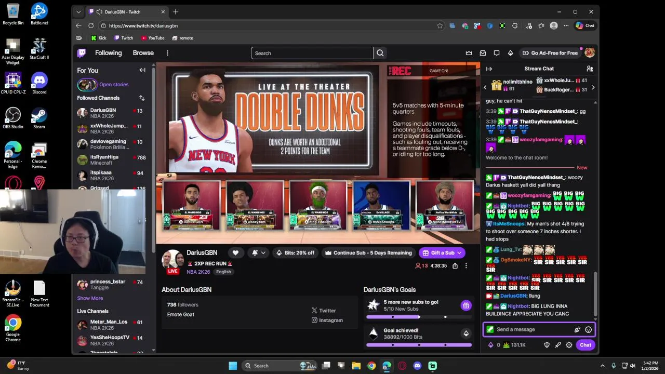665x374 pixels.
Task: Open the celebration power-ups icon in chat
Action: click(x=577, y=329)
